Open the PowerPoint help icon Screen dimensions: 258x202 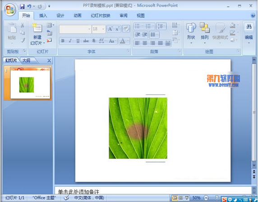[253, 16]
